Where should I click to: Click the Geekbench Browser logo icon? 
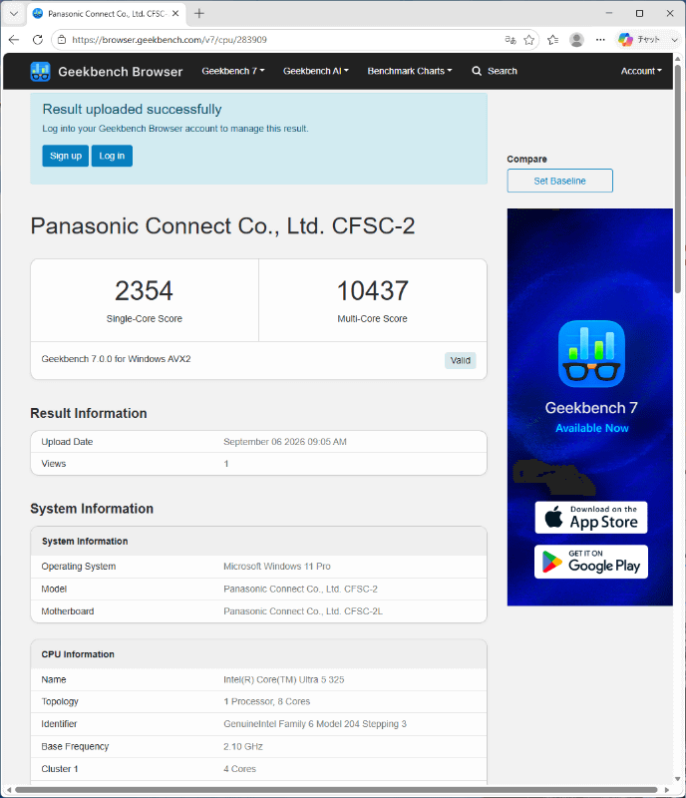40,71
